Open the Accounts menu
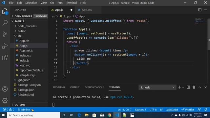This screenshot has height=118, width=210. (x=5, y=89)
